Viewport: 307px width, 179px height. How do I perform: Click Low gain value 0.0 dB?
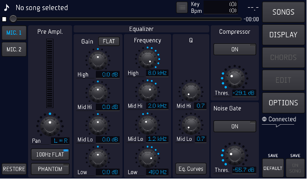pyautogui.click(x=108, y=172)
